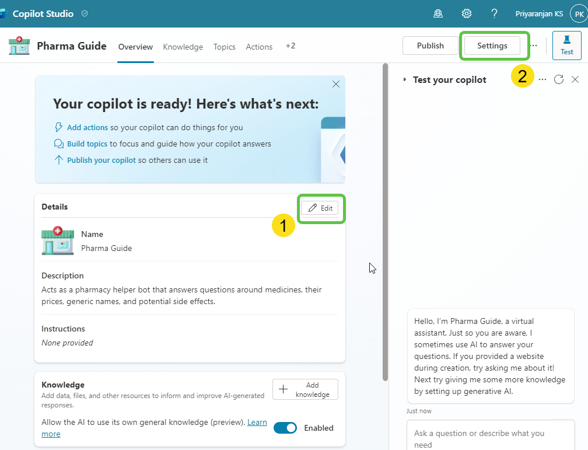This screenshot has width=588, height=450.
Task: Open the +2 hidden tabs menu
Action: tap(290, 46)
